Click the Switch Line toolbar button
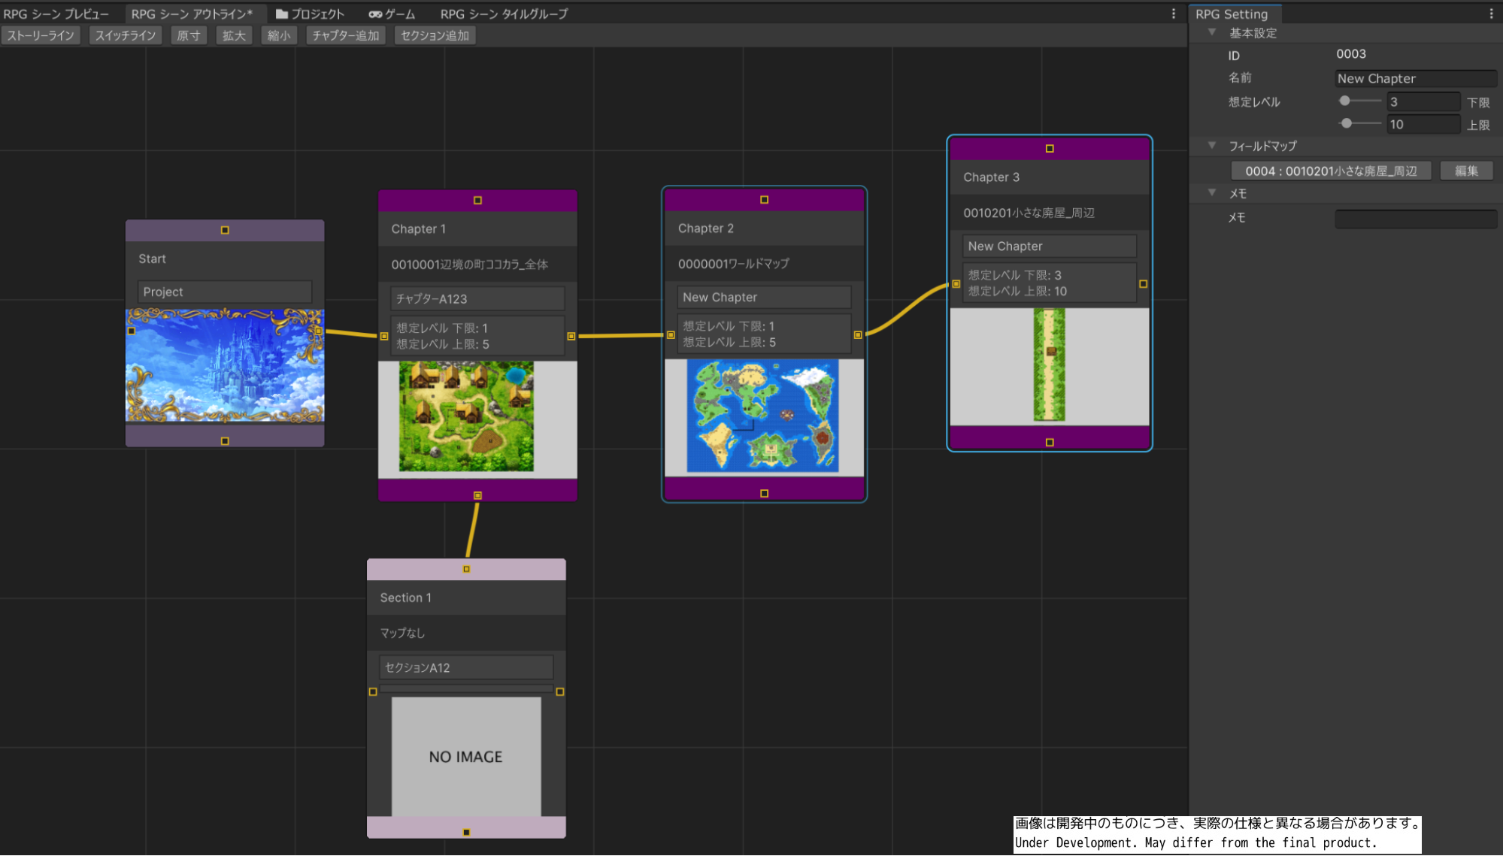 coord(126,36)
